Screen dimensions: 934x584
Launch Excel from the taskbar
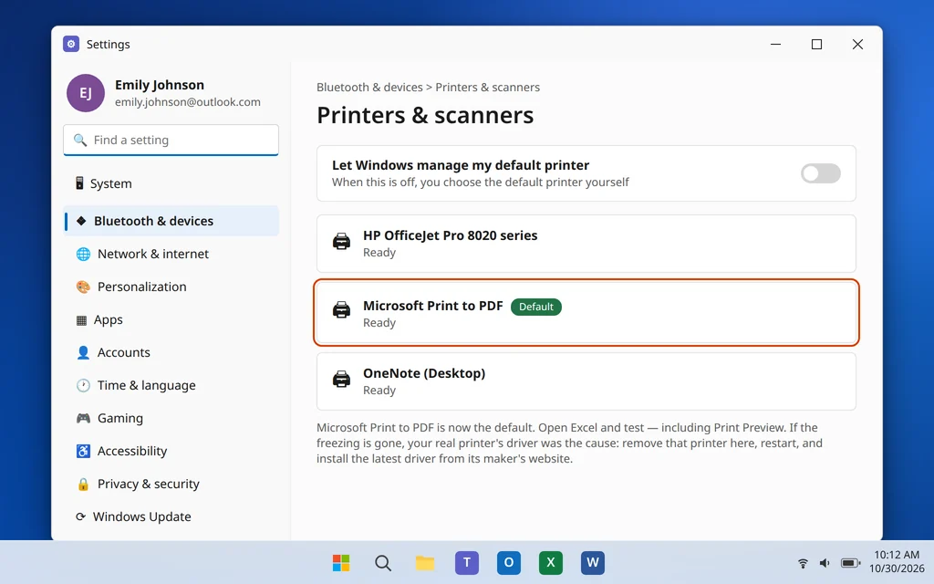(x=551, y=562)
